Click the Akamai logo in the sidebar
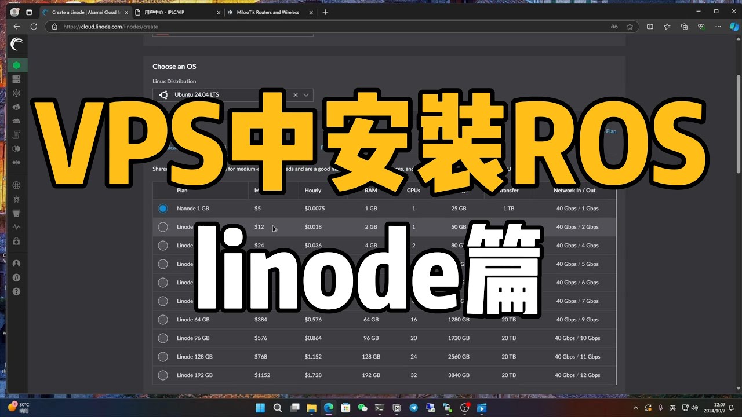 [x=17, y=45]
